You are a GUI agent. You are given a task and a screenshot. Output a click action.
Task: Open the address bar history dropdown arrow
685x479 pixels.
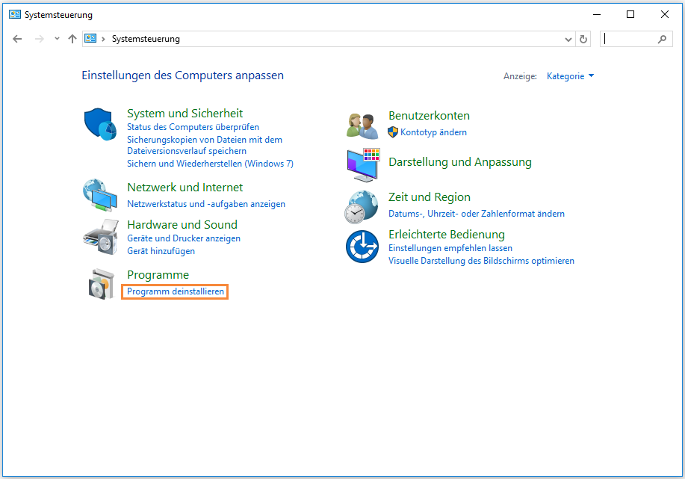[x=568, y=38]
